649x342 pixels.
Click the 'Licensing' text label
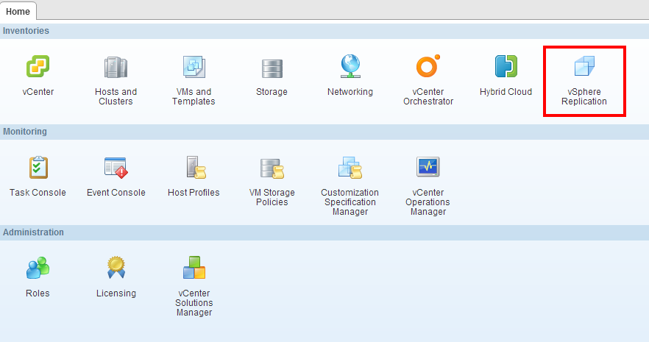click(116, 293)
